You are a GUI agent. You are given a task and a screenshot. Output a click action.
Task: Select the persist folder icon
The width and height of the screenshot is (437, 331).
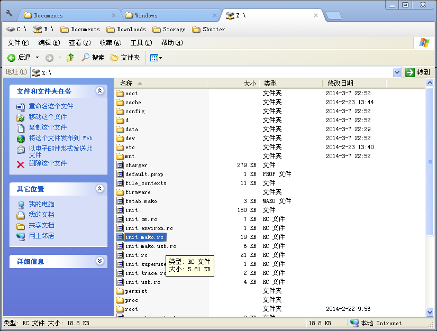120,291
